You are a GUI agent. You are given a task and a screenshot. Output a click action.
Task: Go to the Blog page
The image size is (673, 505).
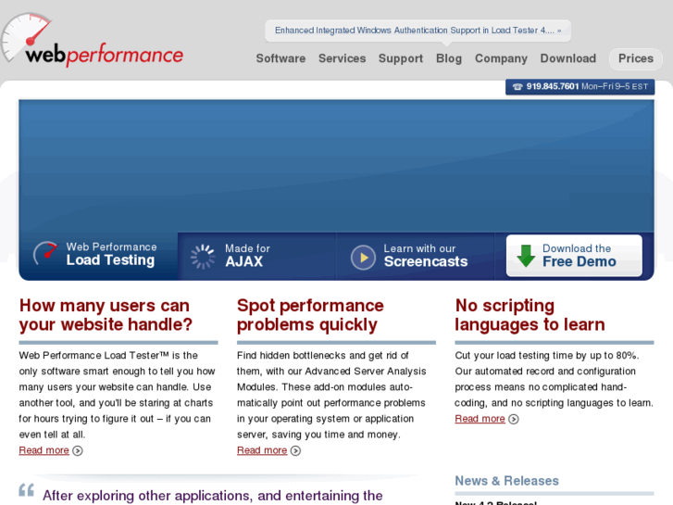(449, 58)
